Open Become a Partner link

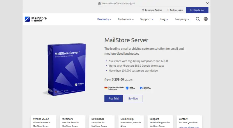pos(152,10)
